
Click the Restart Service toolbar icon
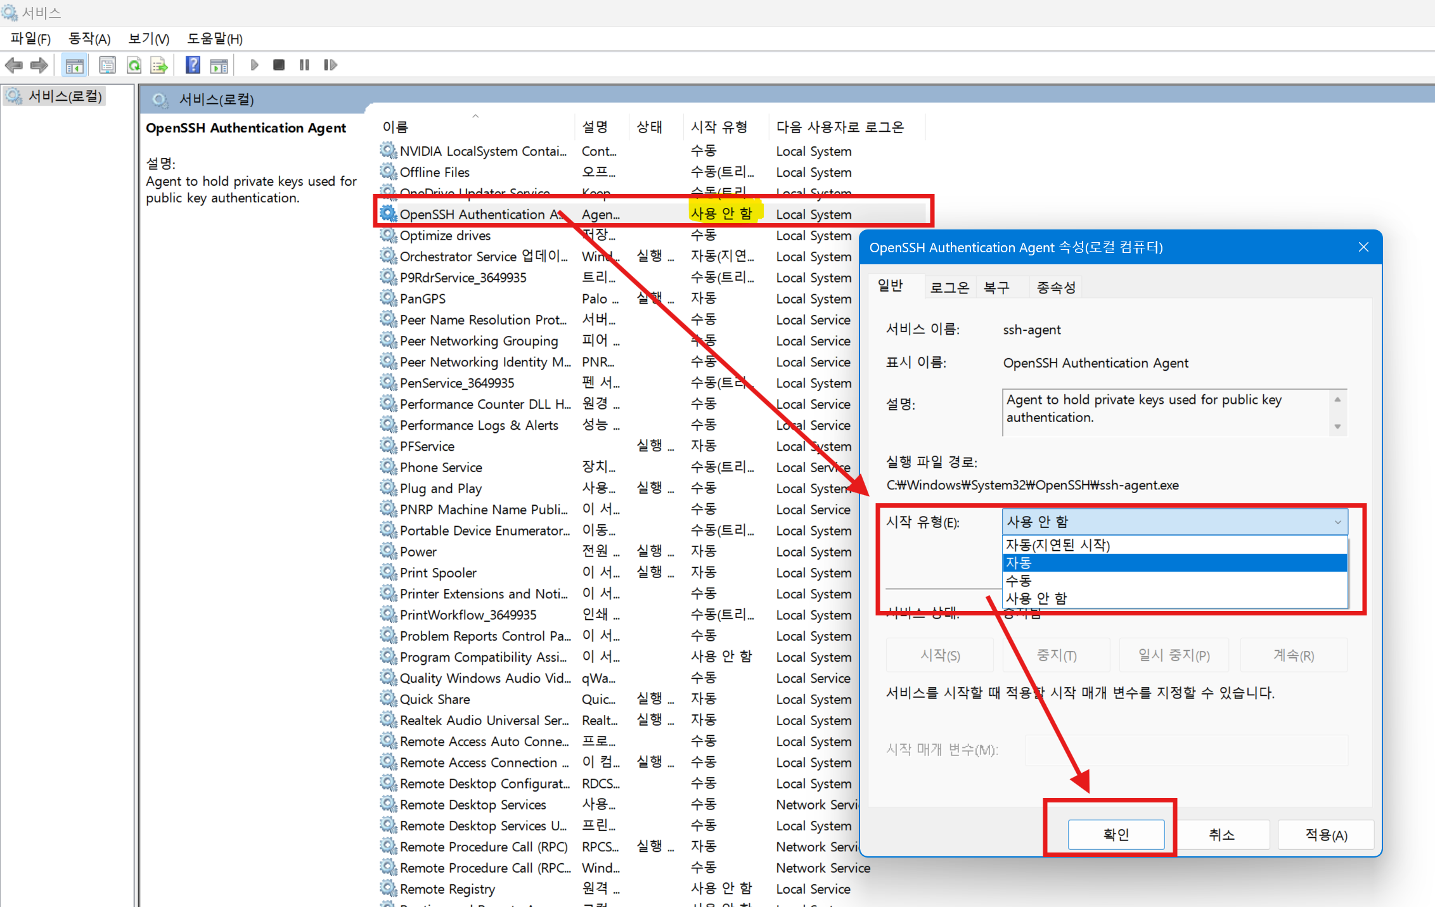330,65
